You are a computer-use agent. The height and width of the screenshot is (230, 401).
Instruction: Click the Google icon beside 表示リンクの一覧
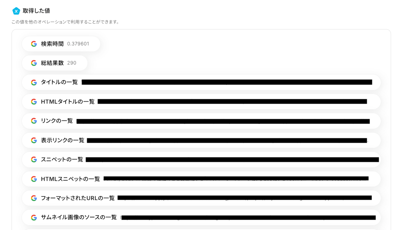[x=34, y=140]
